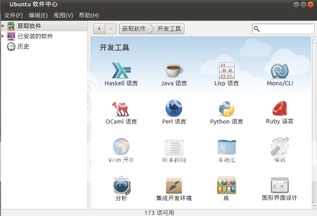Image resolution: width=317 pixels, height=216 pixels.
Task: Click the Python 语言 label
Action: click(x=227, y=122)
